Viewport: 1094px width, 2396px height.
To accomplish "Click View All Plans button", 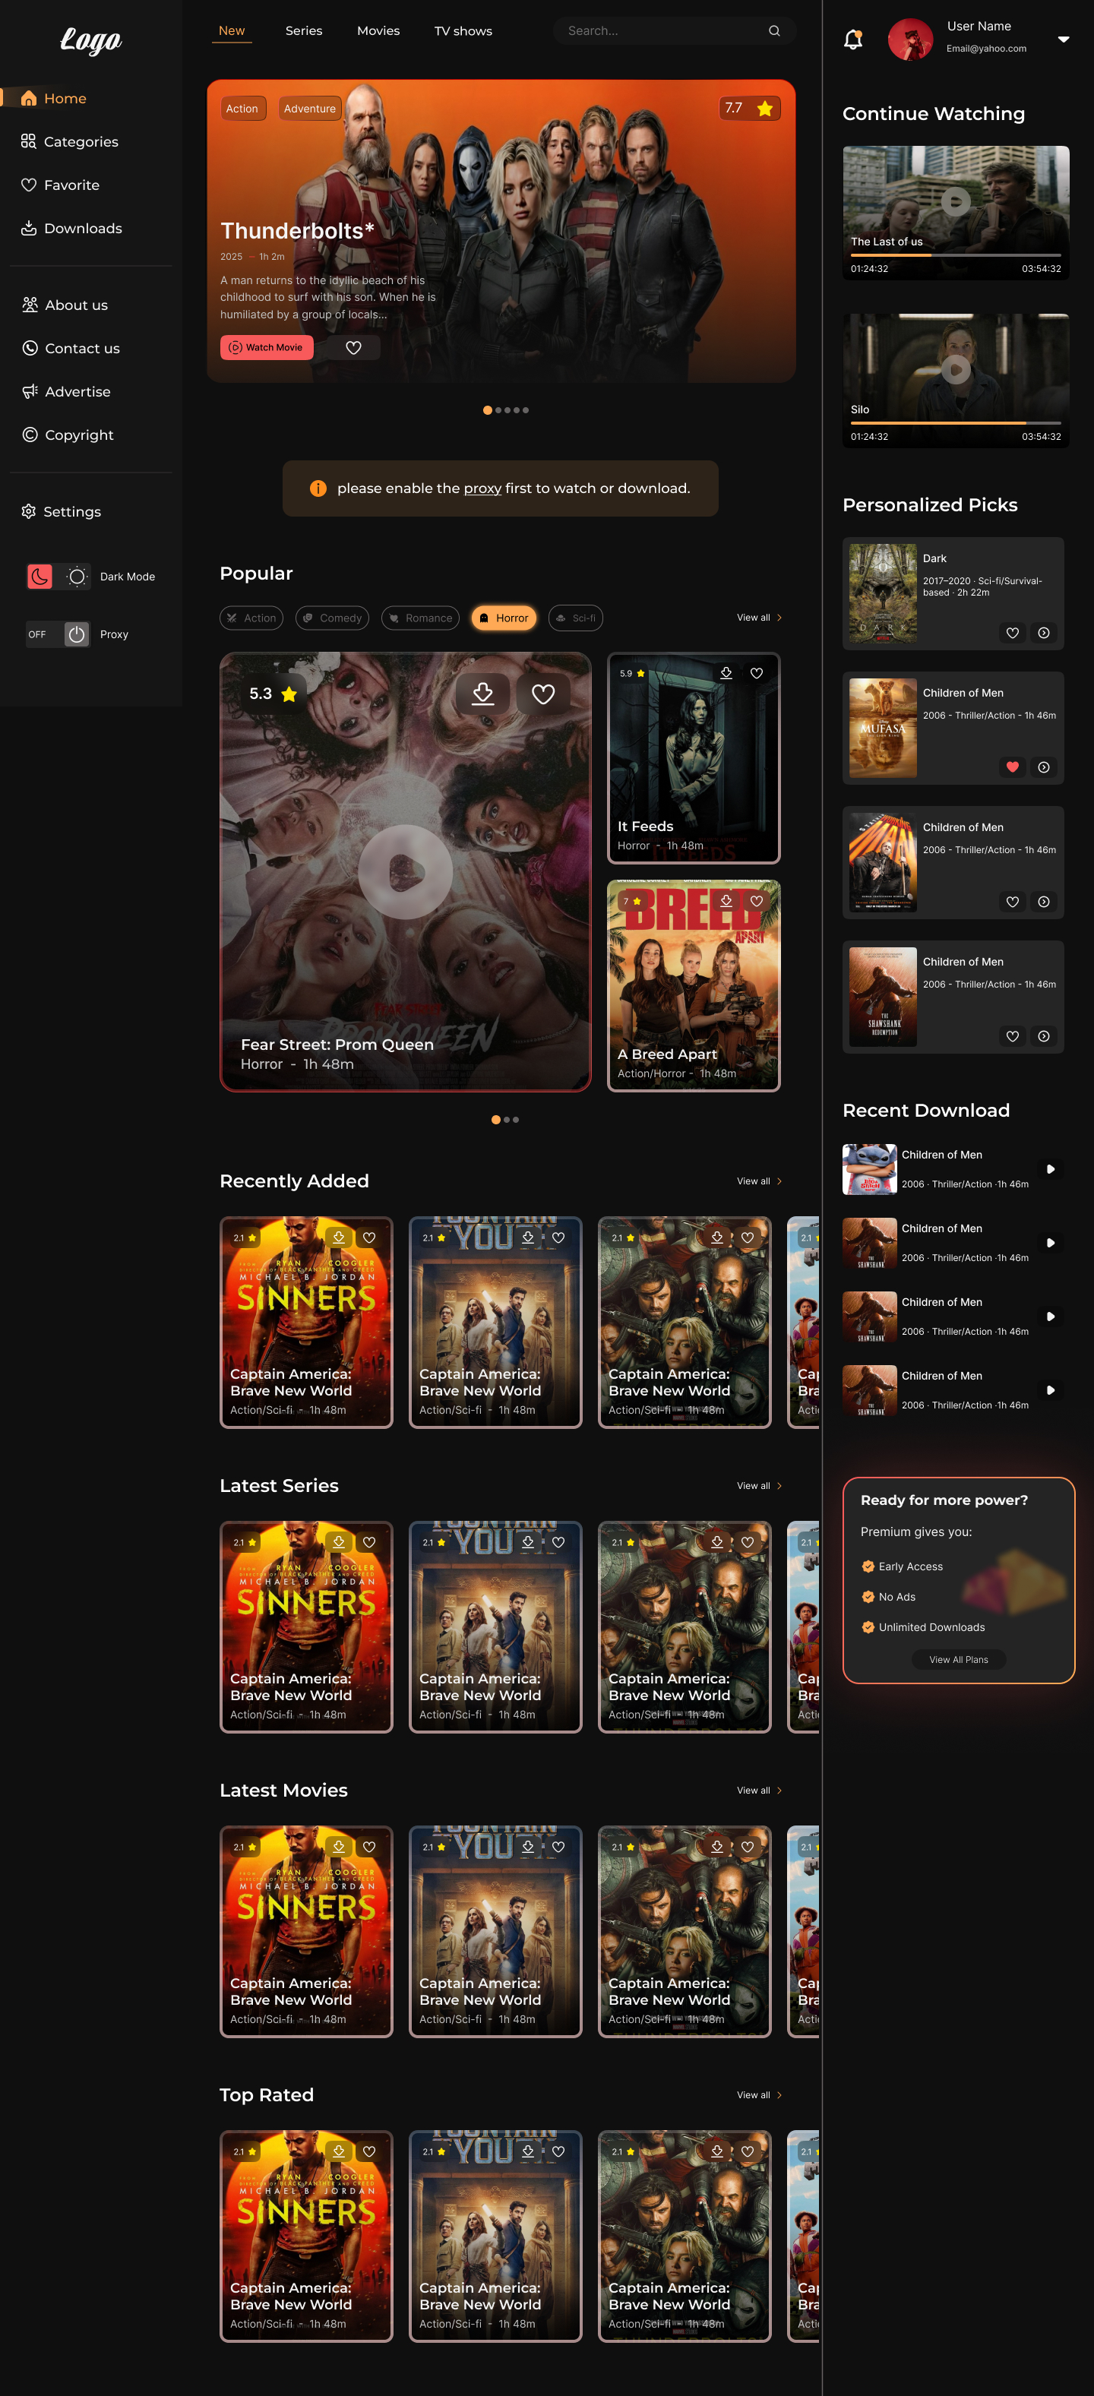I will (958, 1659).
